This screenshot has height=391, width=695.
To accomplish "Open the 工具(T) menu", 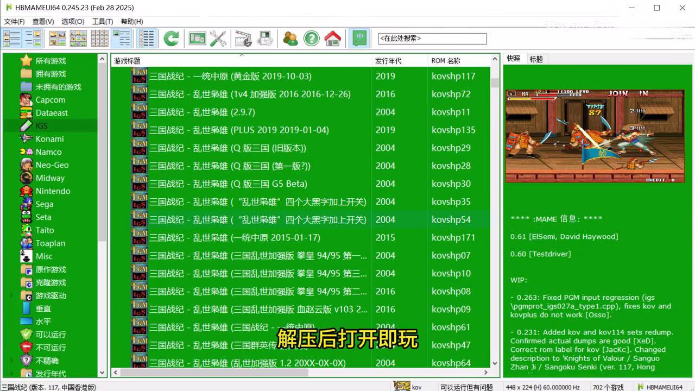I will [x=103, y=22].
